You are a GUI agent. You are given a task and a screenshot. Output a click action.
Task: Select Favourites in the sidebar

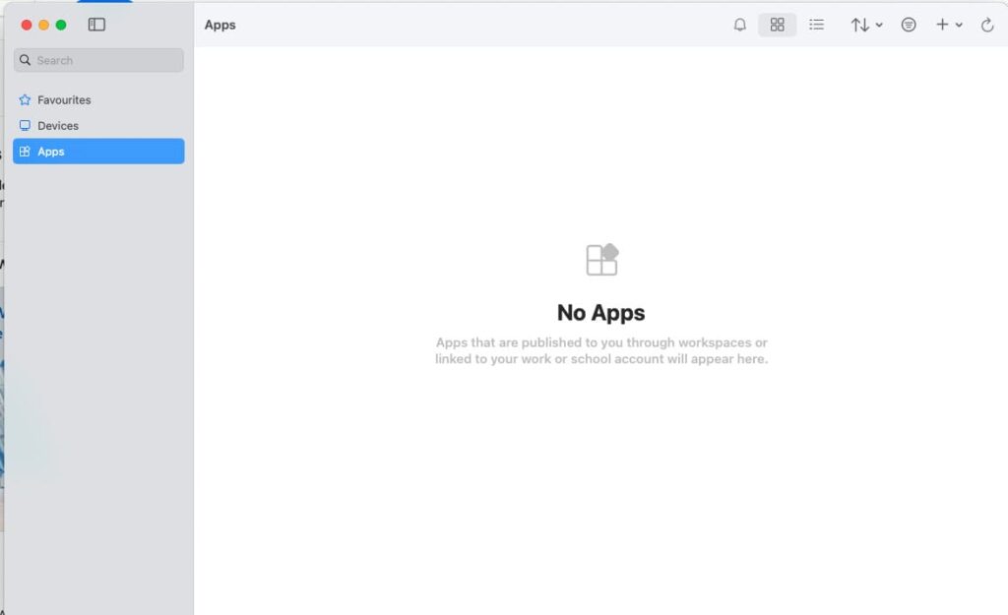[x=64, y=100]
